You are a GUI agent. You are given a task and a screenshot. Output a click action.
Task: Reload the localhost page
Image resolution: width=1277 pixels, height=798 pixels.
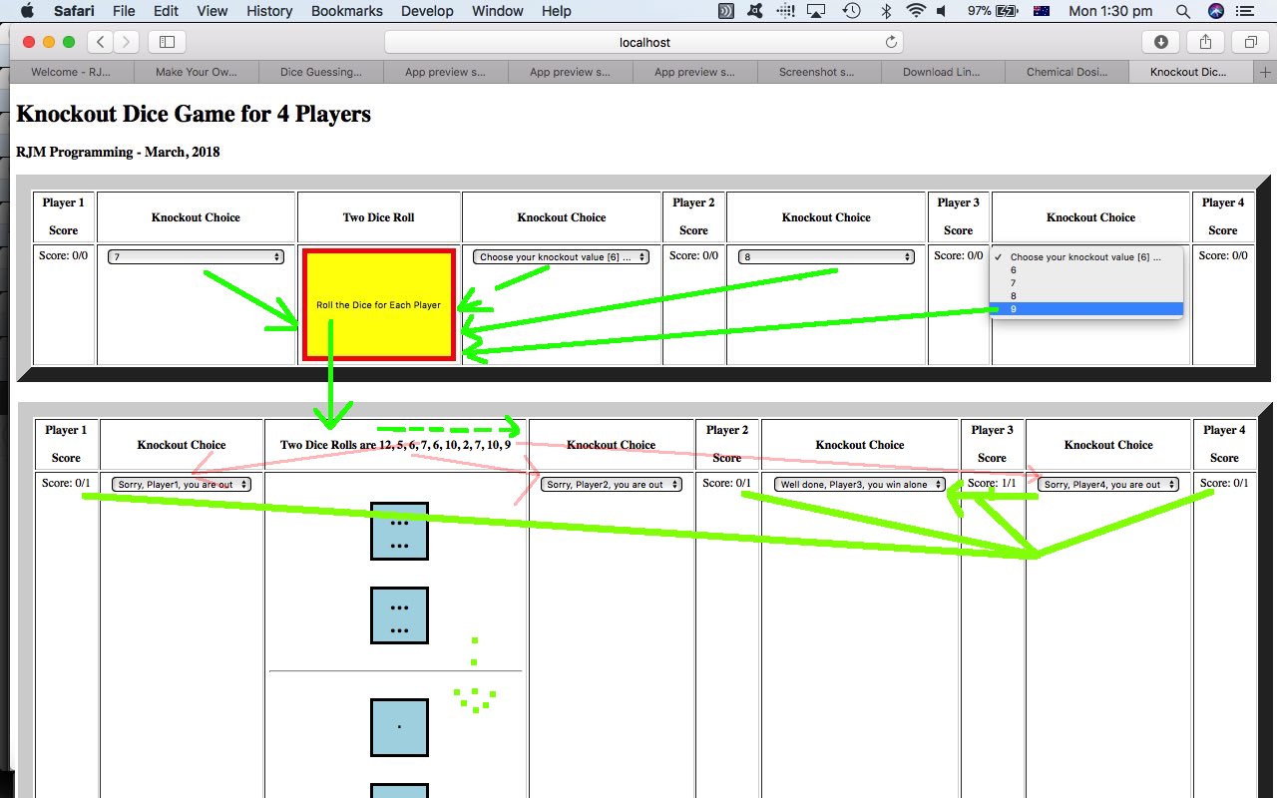click(891, 42)
